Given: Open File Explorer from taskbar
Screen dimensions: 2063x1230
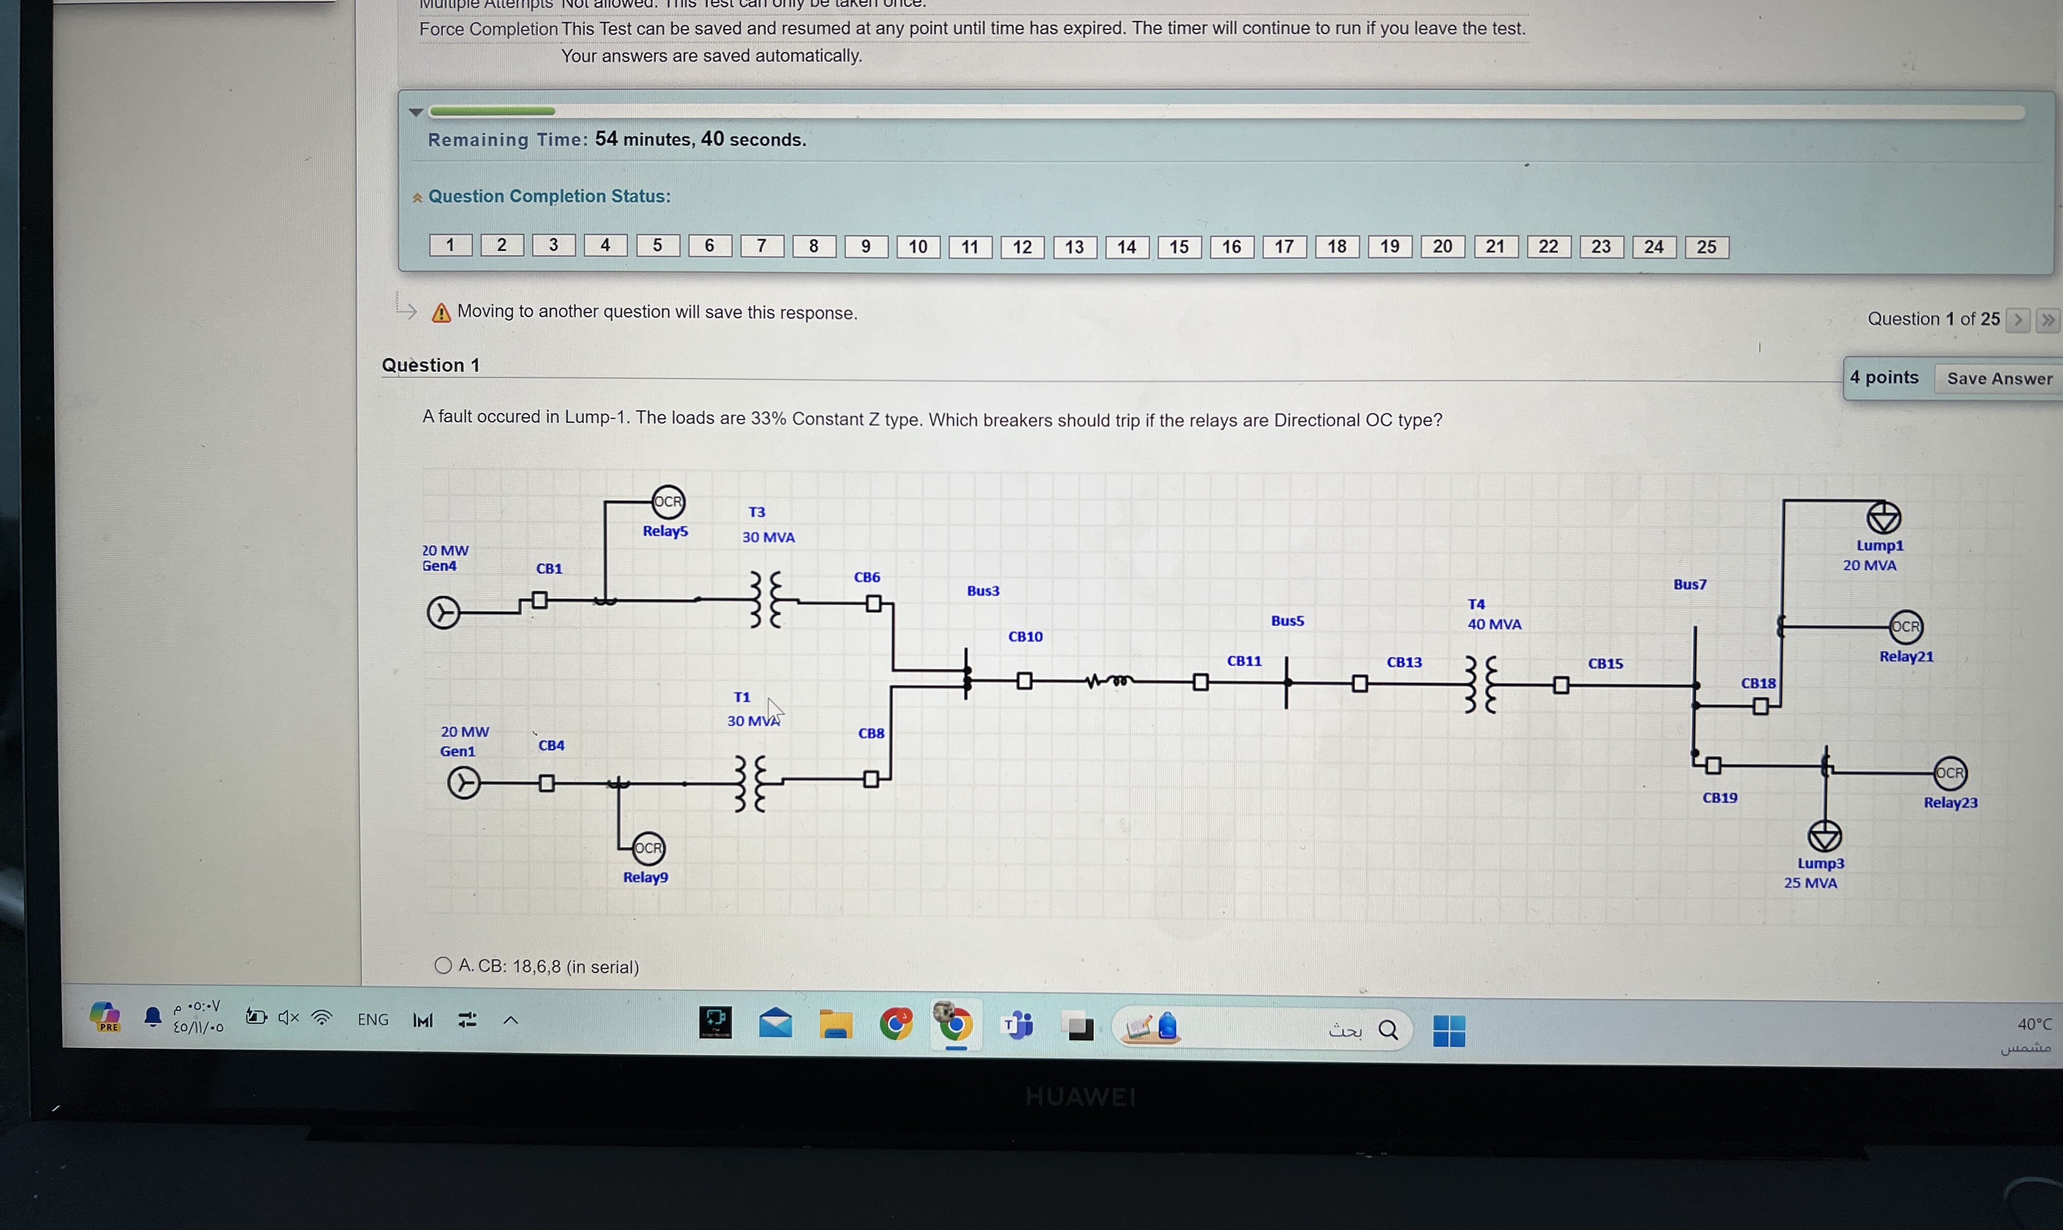Looking at the screenshot, I should tap(836, 1025).
